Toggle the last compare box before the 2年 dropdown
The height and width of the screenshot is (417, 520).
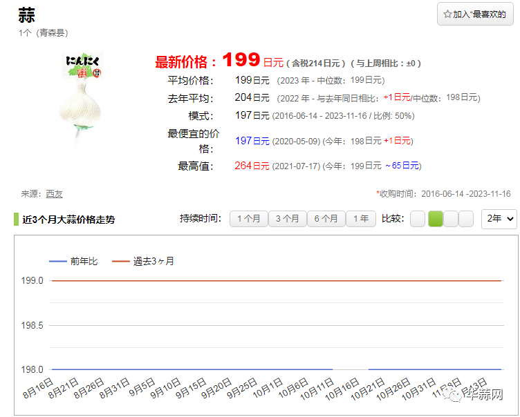point(466,219)
